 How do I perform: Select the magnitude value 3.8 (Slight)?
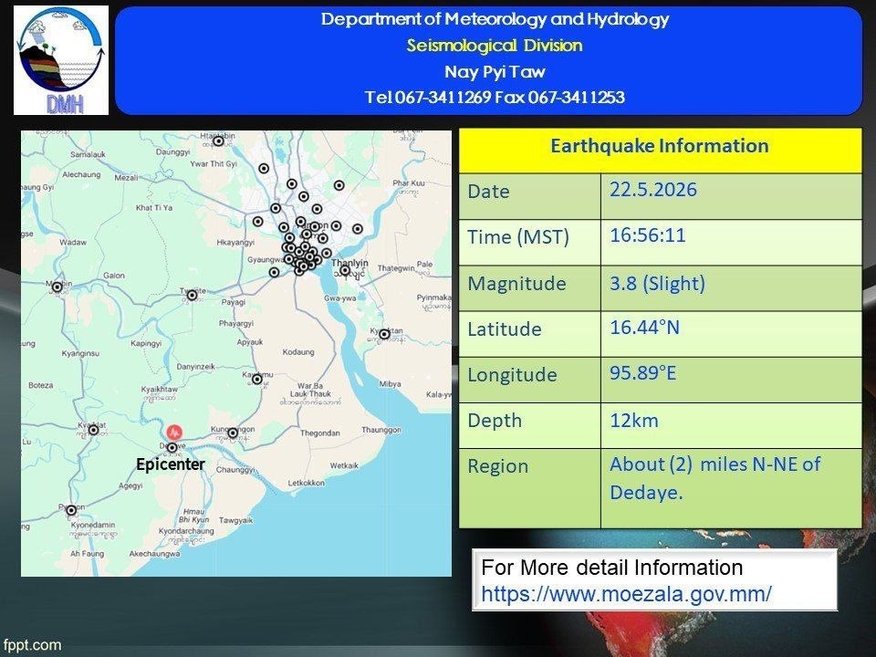(657, 283)
